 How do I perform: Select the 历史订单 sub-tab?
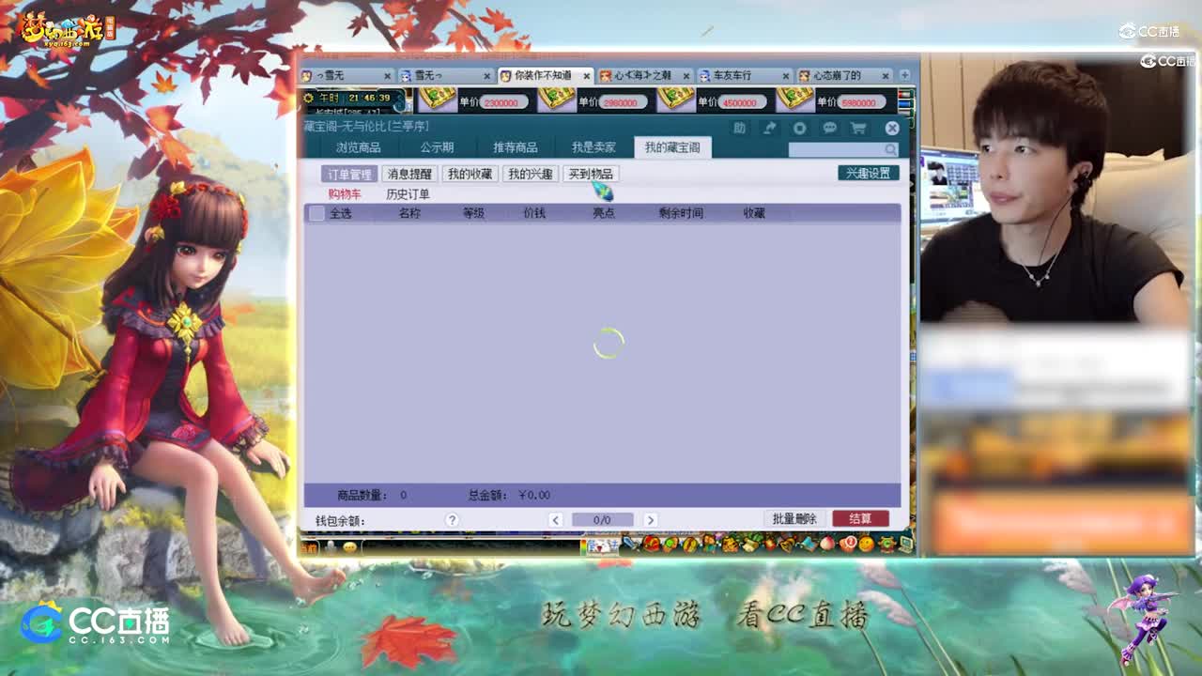[408, 194]
